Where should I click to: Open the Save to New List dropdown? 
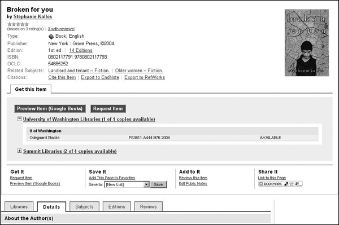coord(127,184)
